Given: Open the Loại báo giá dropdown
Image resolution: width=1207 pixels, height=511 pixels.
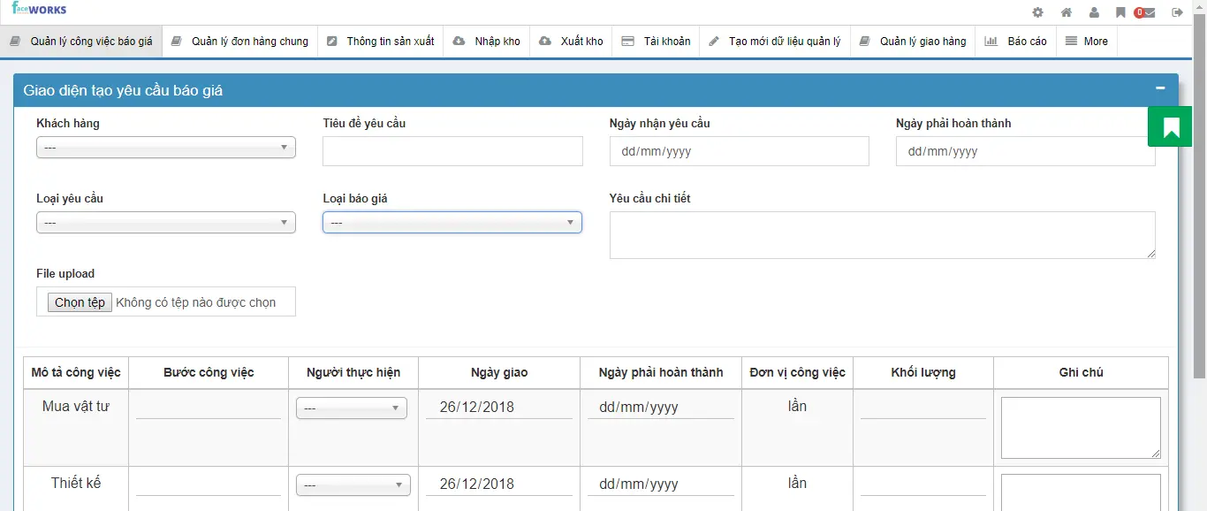Looking at the screenshot, I should click(452, 223).
